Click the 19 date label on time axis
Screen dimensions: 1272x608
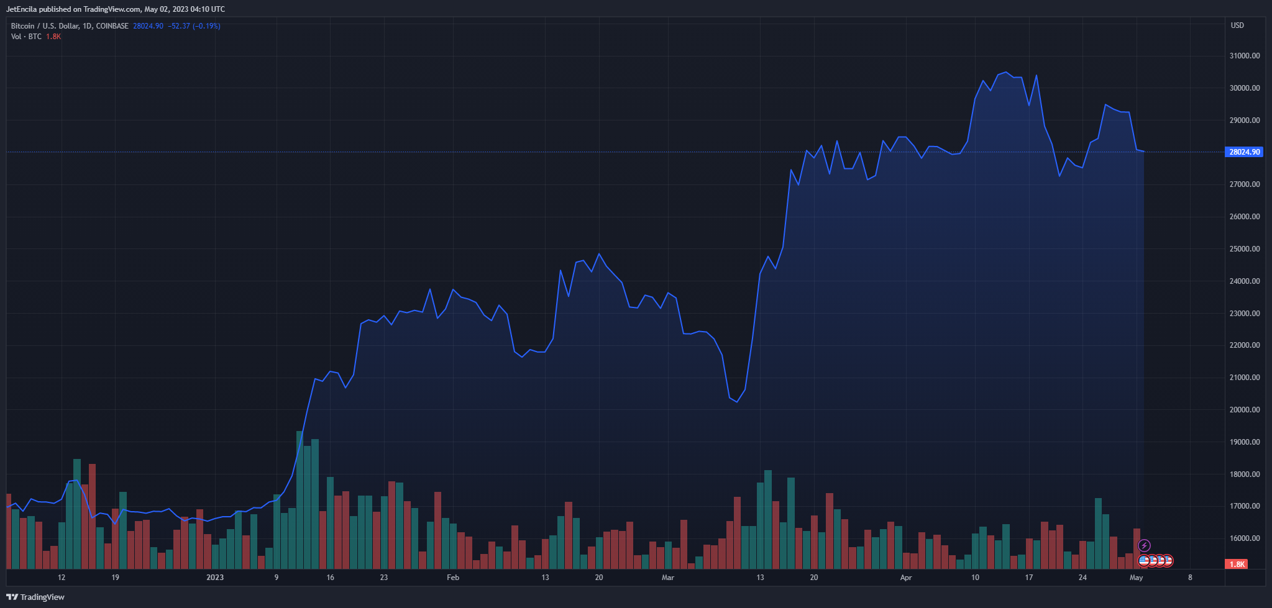click(116, 578)
